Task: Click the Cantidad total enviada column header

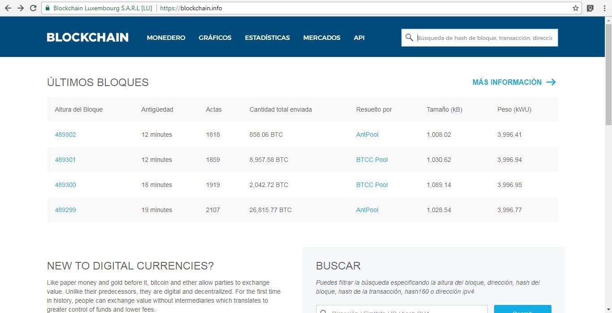Action: [x=281, y=109]
